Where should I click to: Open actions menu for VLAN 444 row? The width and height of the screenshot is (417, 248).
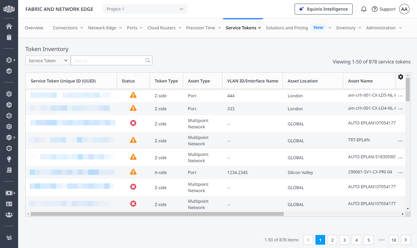[x=401, y=96]
